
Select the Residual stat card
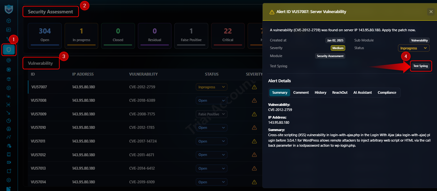coord(155,36)
